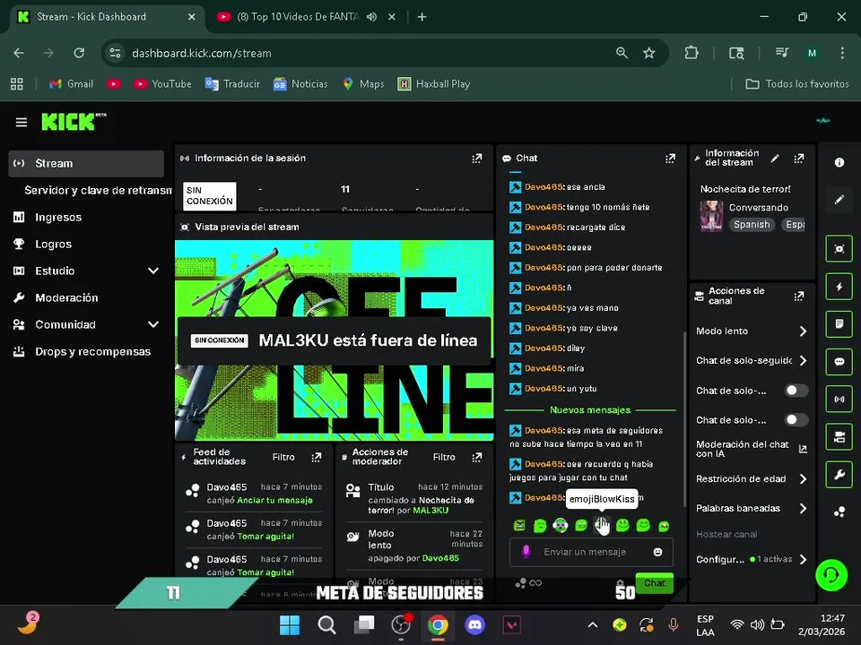
Task: Open Servidor y clave de retransmisión
Action: tap(98, 190)
